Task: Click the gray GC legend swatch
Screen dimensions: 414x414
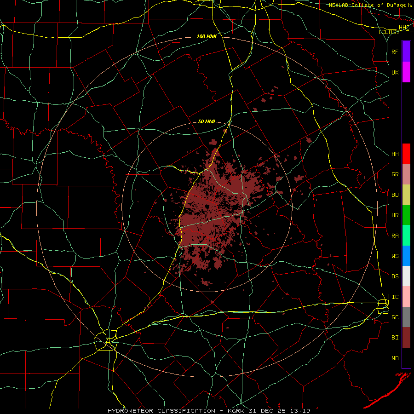Action: tap(406, 317)
